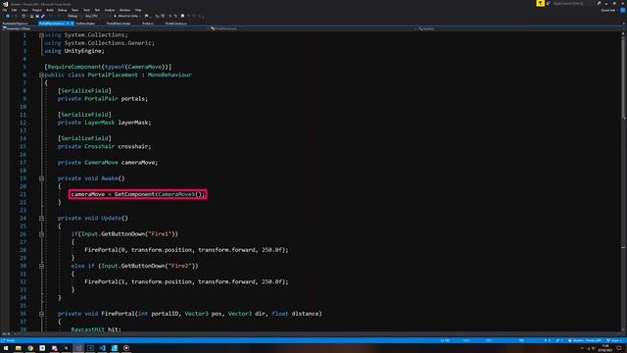The image size is (627, 353).
Task: Click the Visual Studio taskbar icon
Action: (78, 348)
